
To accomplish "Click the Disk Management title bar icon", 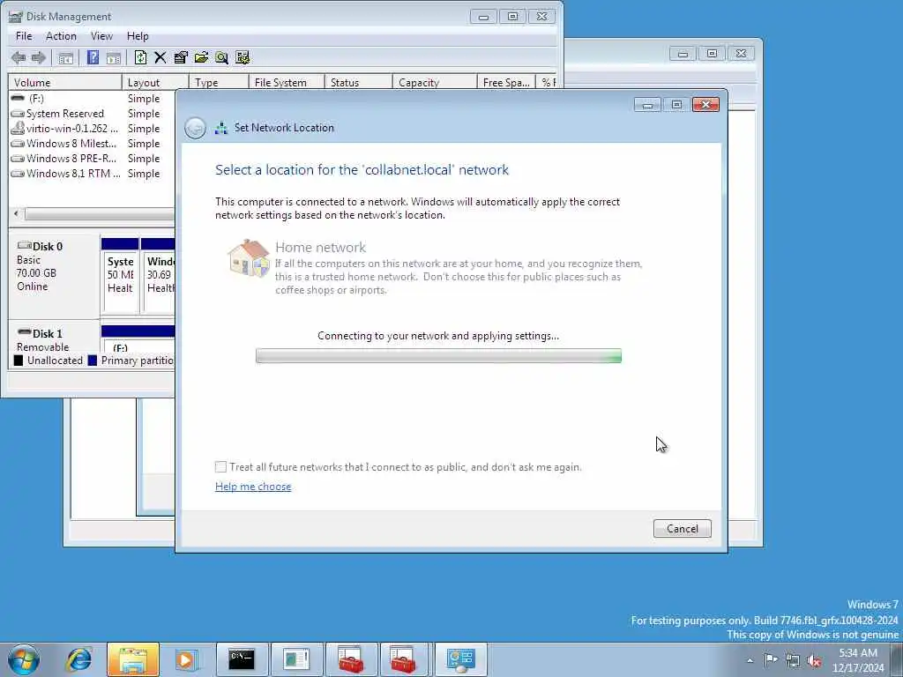I will (16, 17).
